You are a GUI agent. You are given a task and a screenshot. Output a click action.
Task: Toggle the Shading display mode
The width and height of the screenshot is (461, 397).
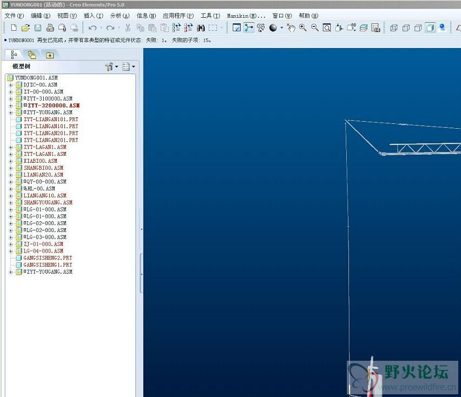tap(431, 28)
